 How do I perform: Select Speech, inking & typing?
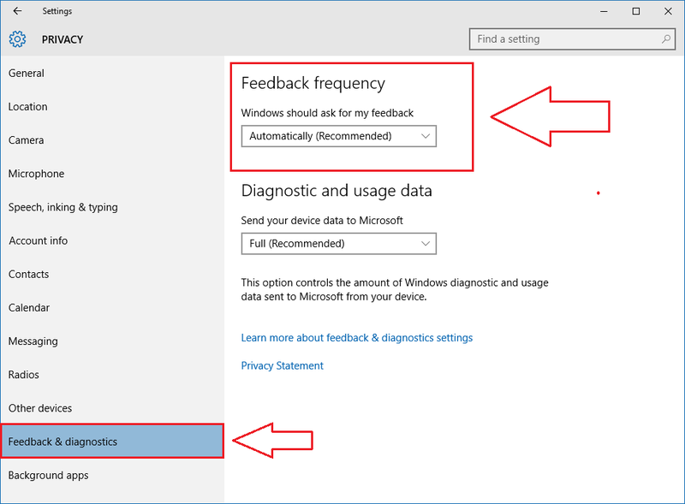click(63, 207)
